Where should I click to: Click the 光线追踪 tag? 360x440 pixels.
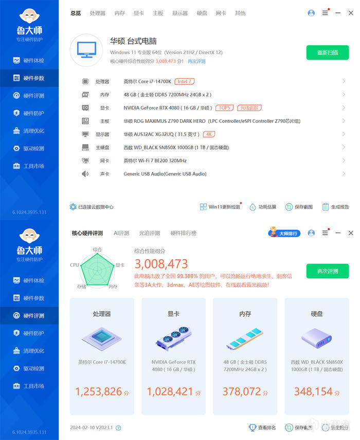coord(249,108)
